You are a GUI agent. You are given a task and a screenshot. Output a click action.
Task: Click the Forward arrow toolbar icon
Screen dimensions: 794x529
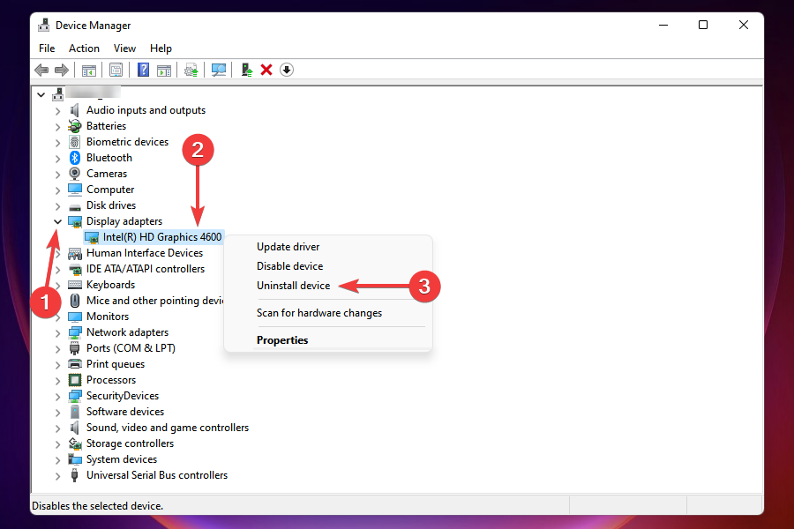click(x=61, y=70)
